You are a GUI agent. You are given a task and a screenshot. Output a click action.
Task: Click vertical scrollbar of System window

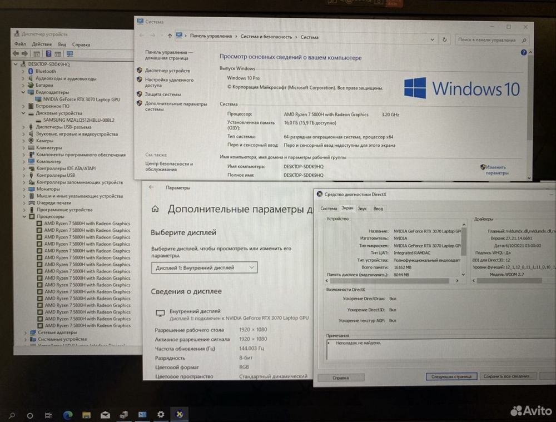tap(529, 97)
